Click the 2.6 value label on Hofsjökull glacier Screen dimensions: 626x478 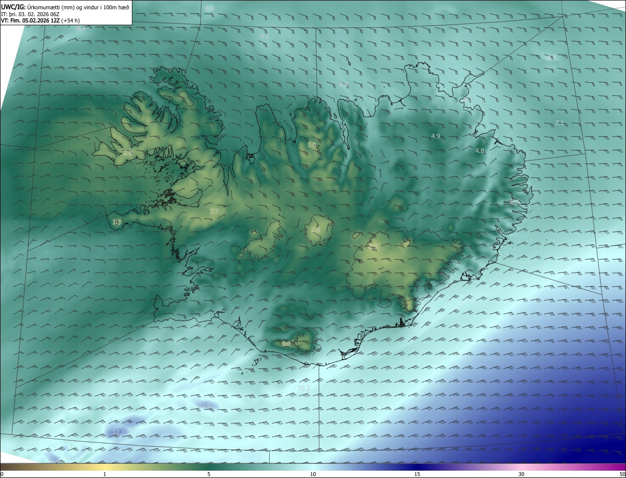(315, 230)
